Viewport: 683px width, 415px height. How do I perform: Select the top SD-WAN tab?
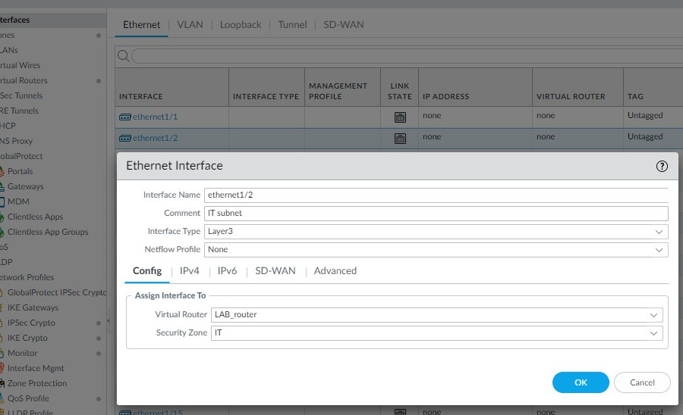point(344,25)
